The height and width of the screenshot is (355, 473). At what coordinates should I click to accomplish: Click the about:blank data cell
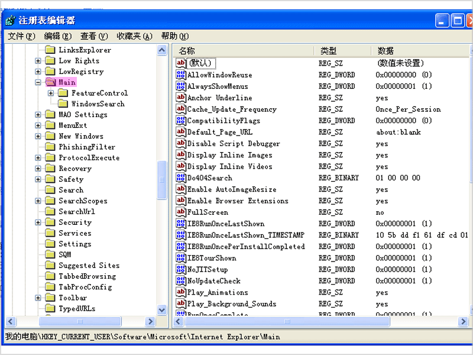click(x=398, y=132)
